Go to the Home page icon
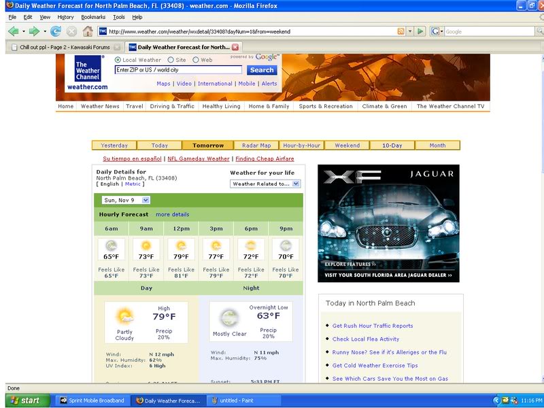This screenshot has width=544, height=408. coord(88,31)
